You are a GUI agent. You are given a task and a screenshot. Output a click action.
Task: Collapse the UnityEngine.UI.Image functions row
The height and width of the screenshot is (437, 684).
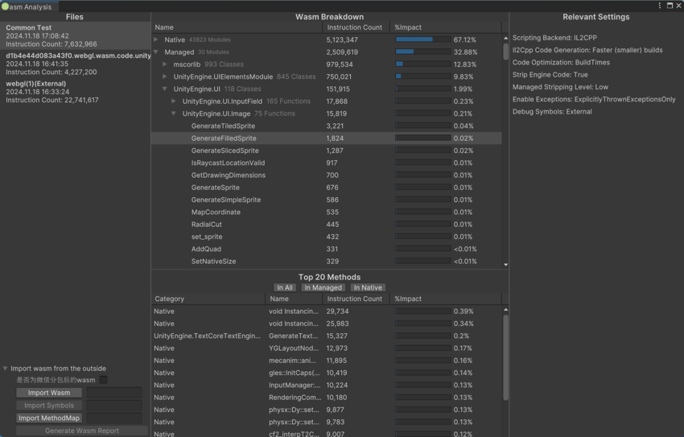pos(174,113)
